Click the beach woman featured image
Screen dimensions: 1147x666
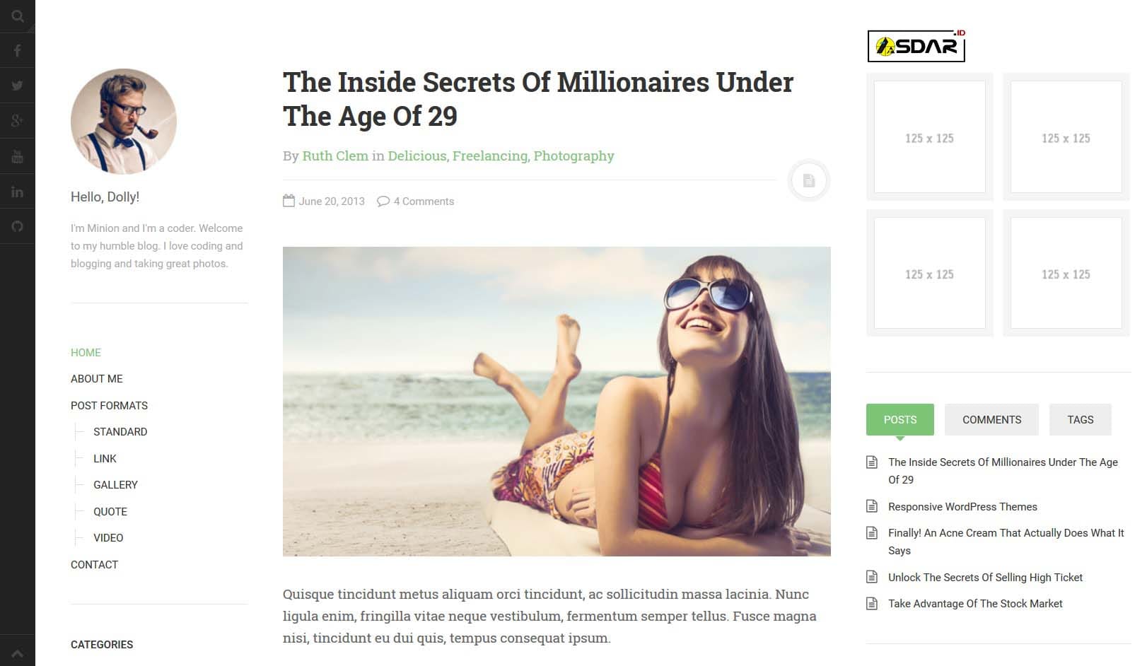pos(557,402)
